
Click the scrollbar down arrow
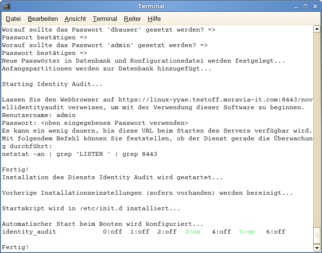point(317,248)
